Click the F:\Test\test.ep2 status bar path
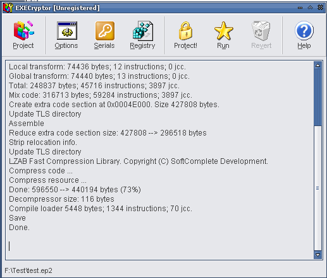 (28, 270)
